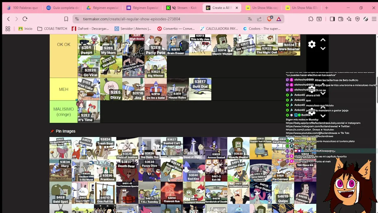Select the S2E10 Brain Eraser image
The image size is (378, 213).
tap(178, 45)
